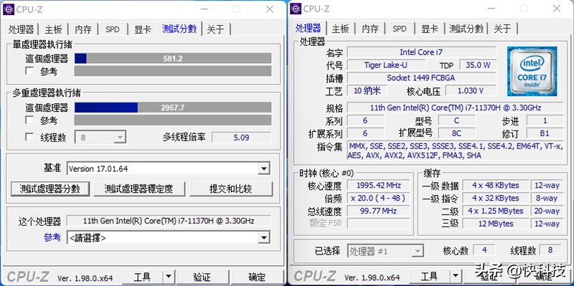574x286 pixels.
Task: Click 修订 value B1
Action: 545,133
